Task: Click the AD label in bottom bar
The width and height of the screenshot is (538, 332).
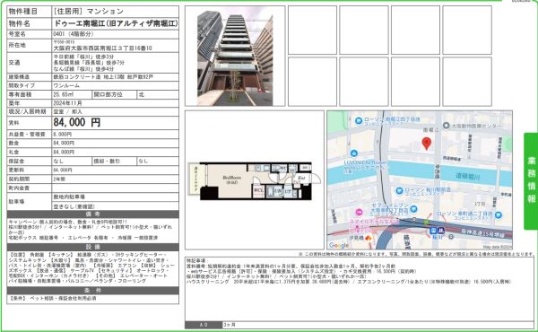Action: tap(204, 325)
